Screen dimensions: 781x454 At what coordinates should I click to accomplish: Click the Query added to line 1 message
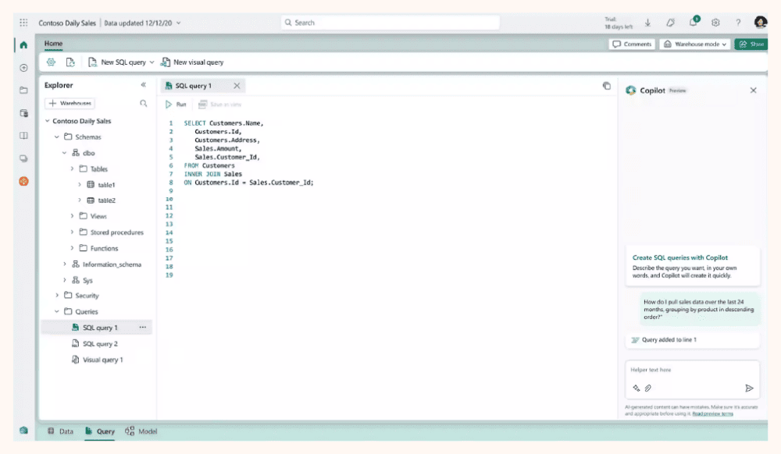coord(692,340)
